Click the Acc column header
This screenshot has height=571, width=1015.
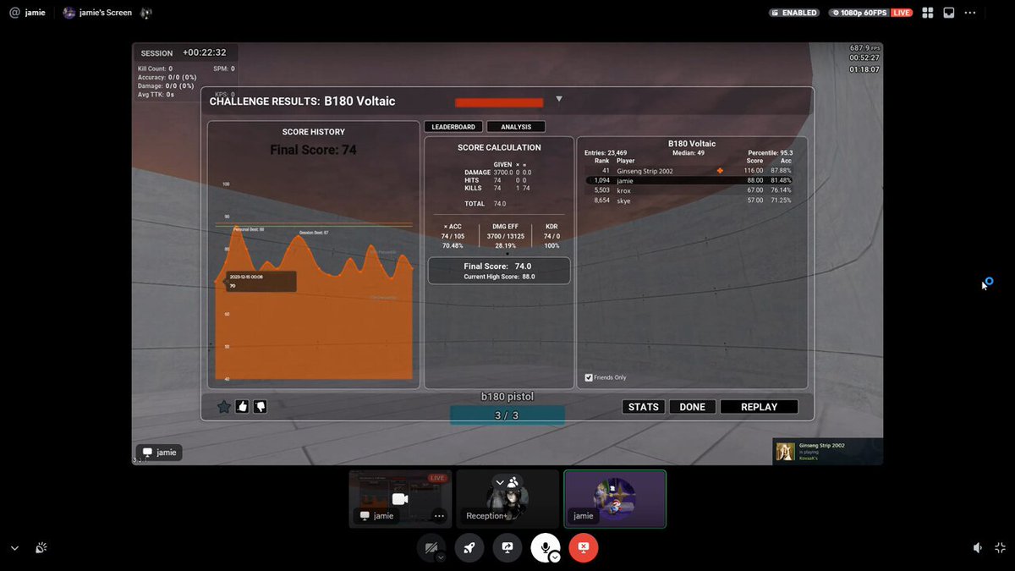coord(787,161)
